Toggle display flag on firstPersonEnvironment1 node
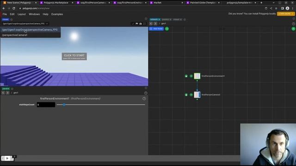This screenshot has width=296, height=166. pyautogui.click(x=191, y=76)
